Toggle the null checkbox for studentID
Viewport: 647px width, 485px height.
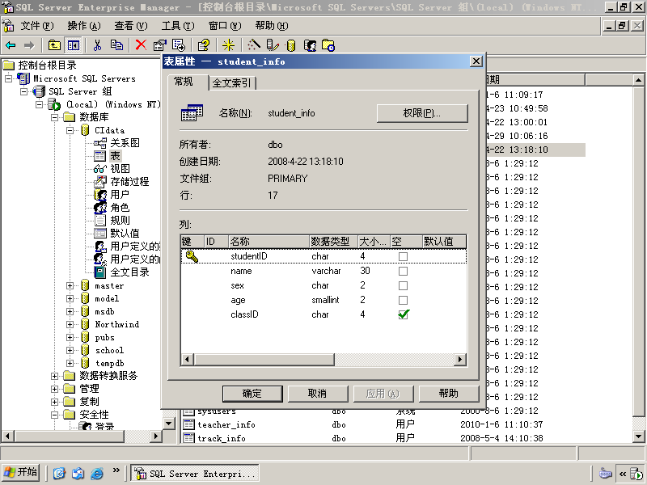(403, 256)
